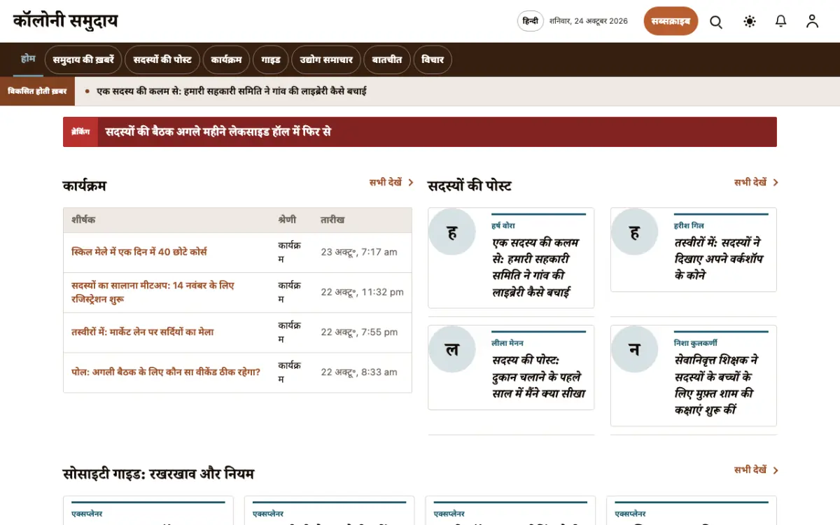Image resolution: width=840 pixels, height=525 pixels.
Task: Open सदस्यों का सालाना मीटअप registration link
Action: 153,292
